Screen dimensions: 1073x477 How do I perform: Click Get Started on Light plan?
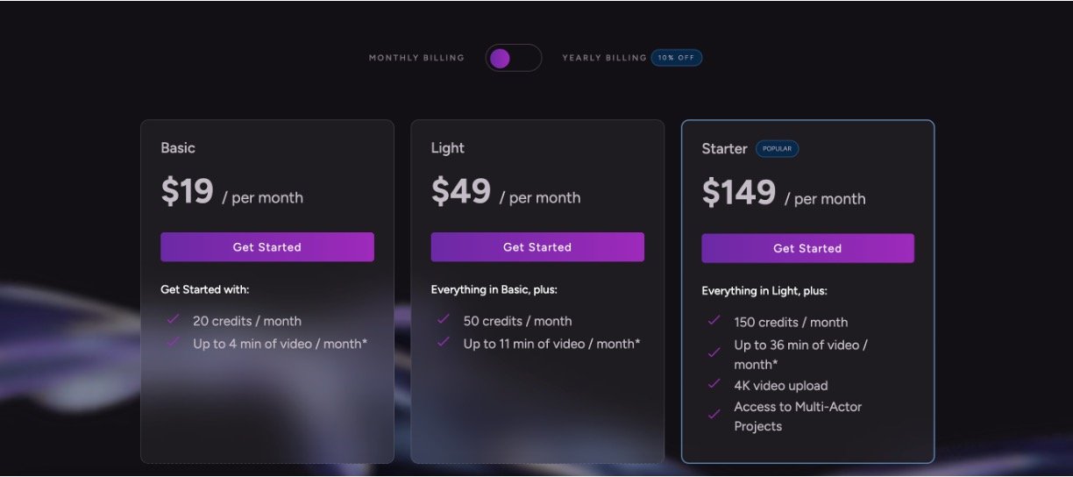(x=536, y=247)
